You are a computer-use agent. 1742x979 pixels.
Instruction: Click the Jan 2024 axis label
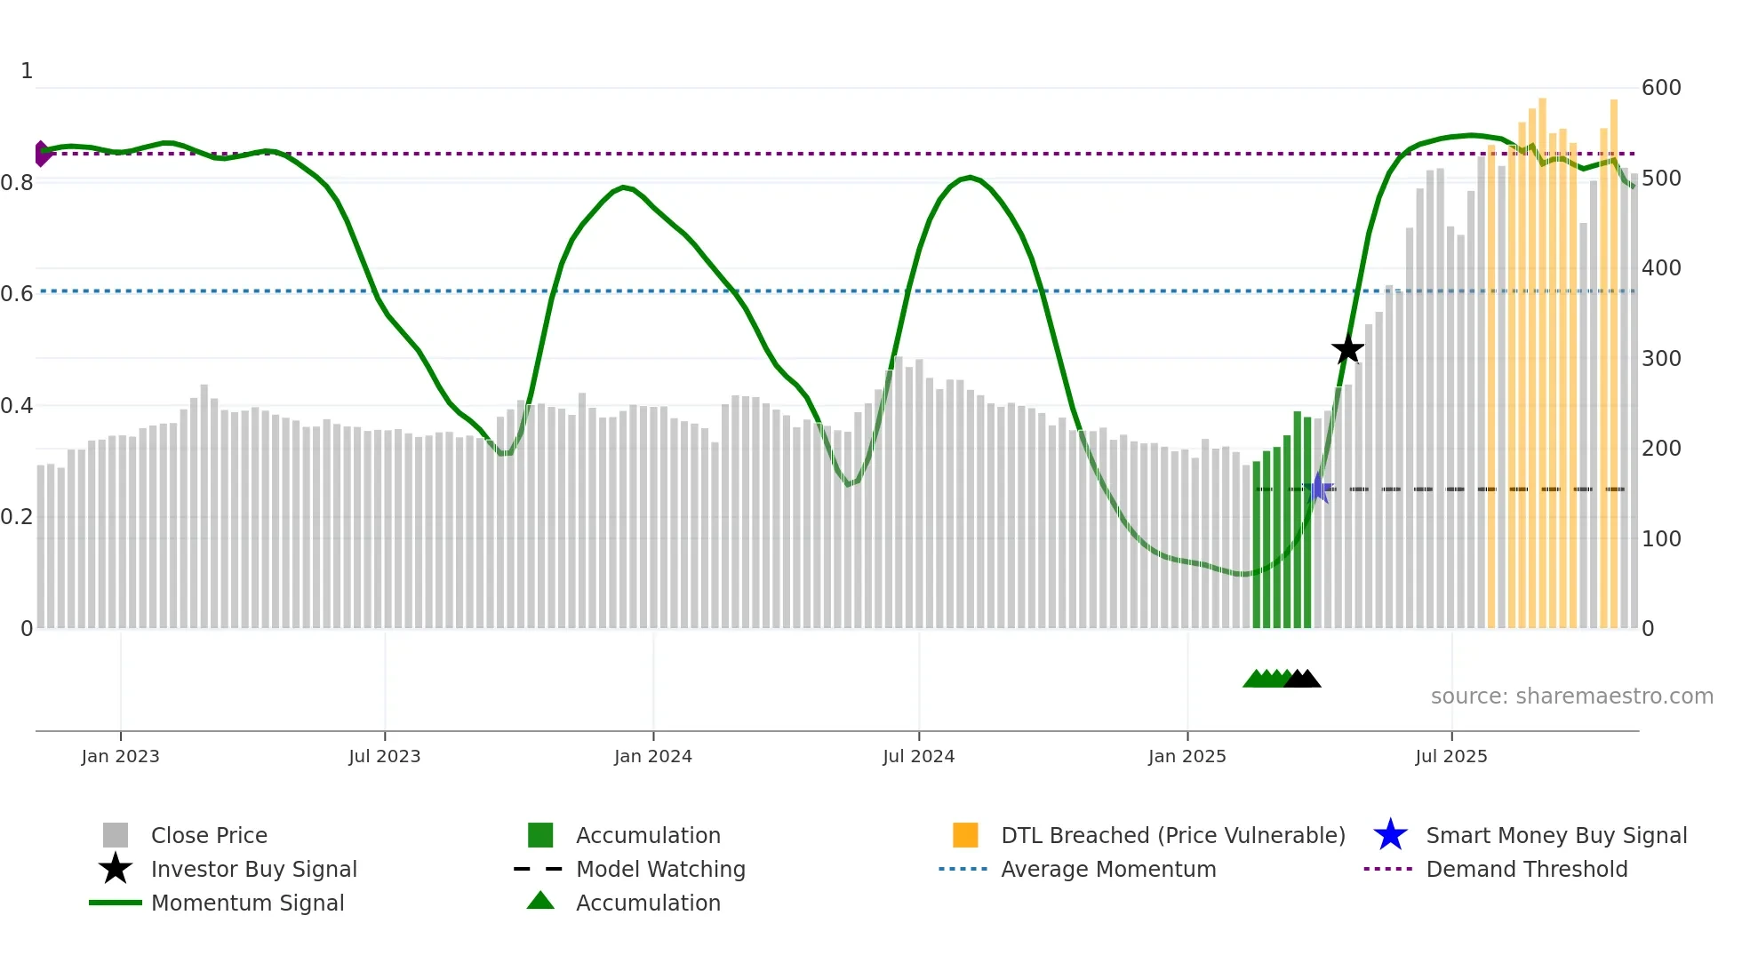(652, 756)
